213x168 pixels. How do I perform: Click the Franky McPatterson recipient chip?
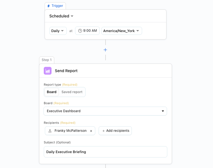point(70,131)
